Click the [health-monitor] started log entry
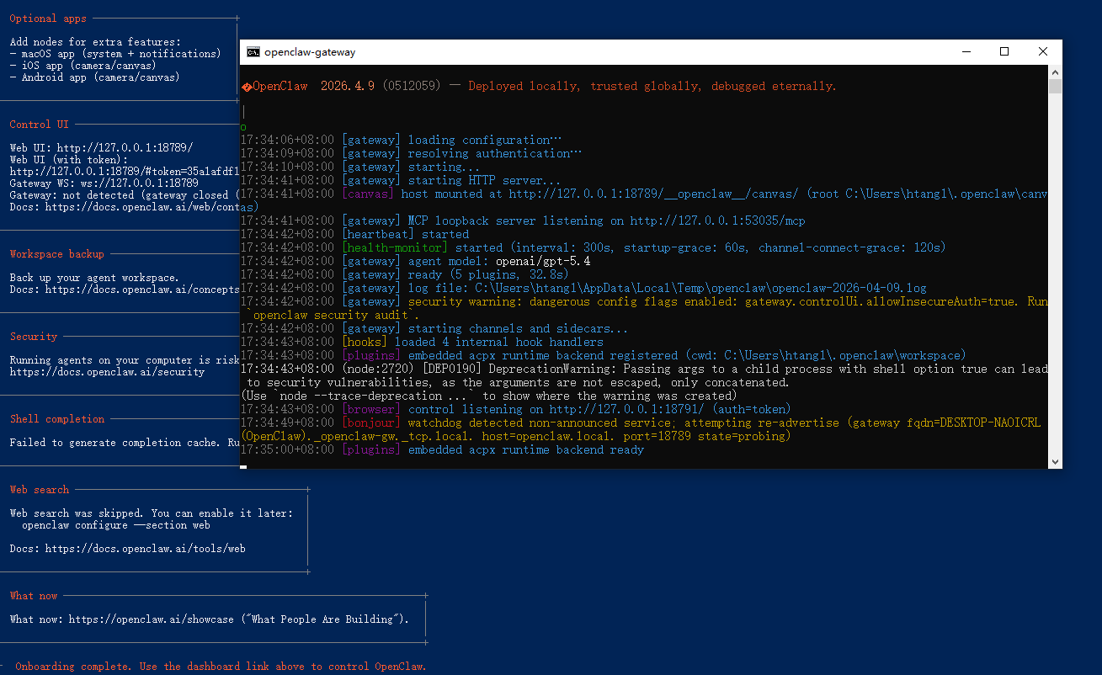 (593, 247)
